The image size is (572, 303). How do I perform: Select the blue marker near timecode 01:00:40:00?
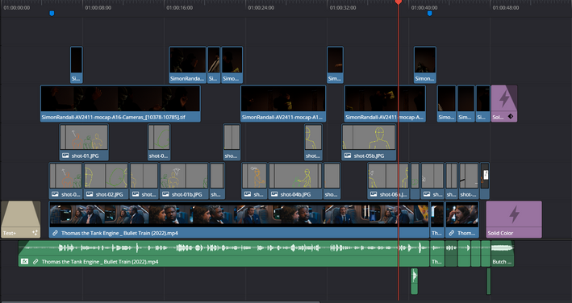(x=429, y=14)
